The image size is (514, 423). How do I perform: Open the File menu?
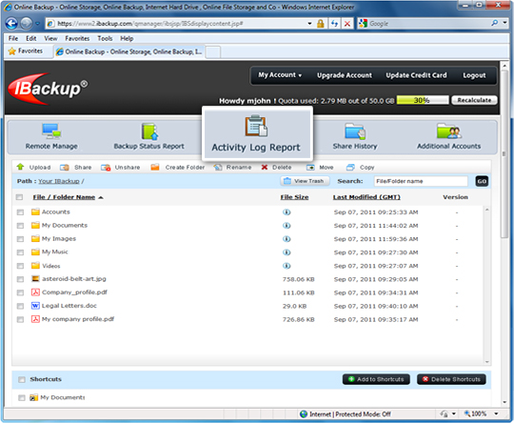tap(13, 38)
